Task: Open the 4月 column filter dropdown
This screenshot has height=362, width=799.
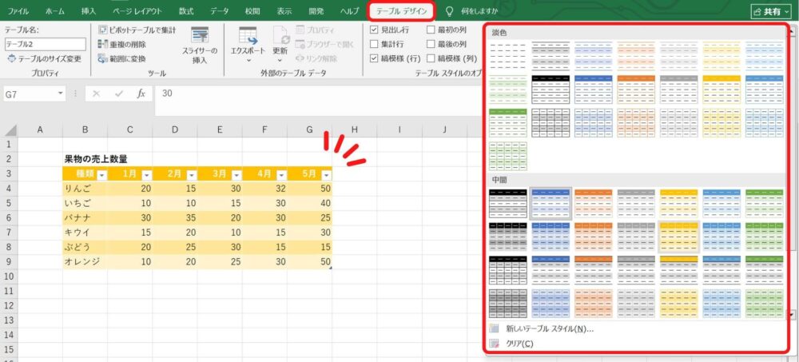Action: coord(281,175)
